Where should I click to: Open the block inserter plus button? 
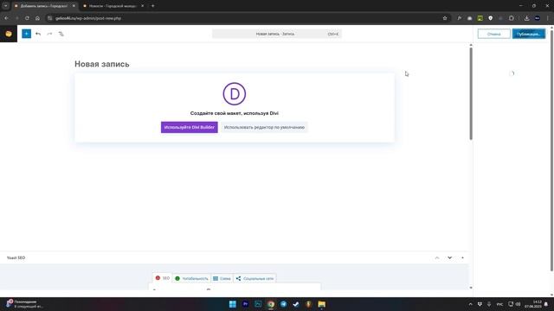coord(26,34)
